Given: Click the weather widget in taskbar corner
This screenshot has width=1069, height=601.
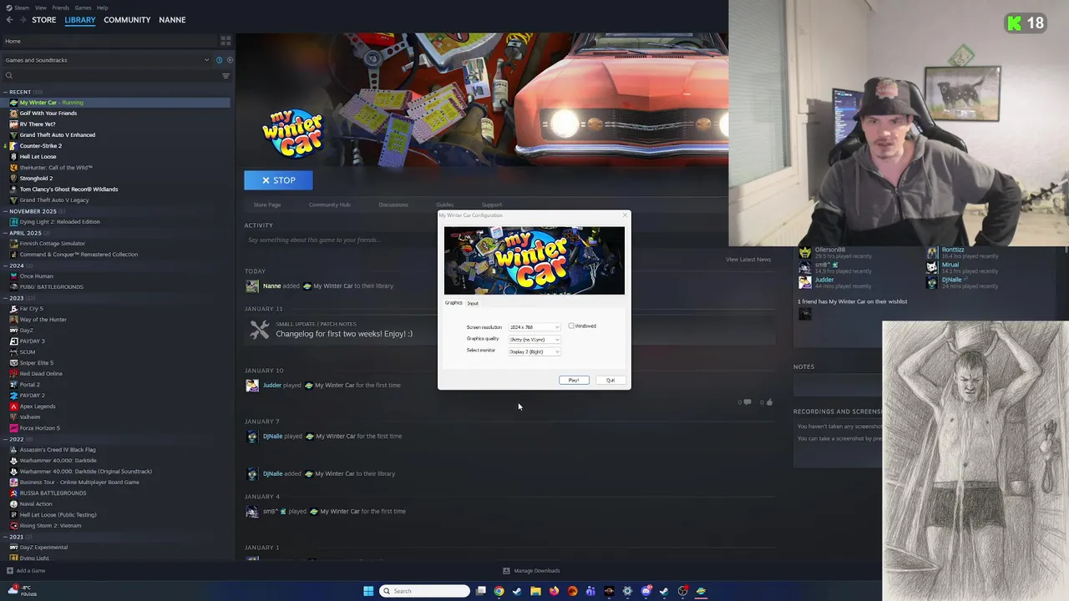Looking at the screenshot, I should 22,591.
